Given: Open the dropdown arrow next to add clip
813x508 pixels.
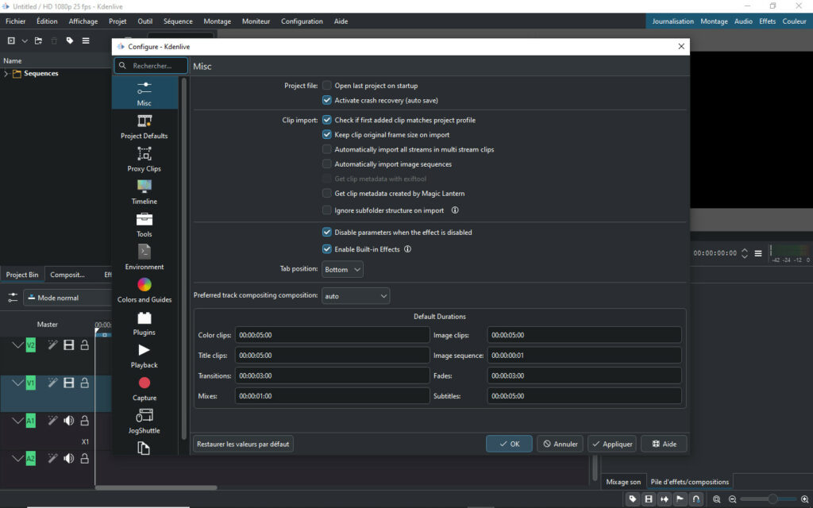Looking at the screenshot, I should pos(25,41).
